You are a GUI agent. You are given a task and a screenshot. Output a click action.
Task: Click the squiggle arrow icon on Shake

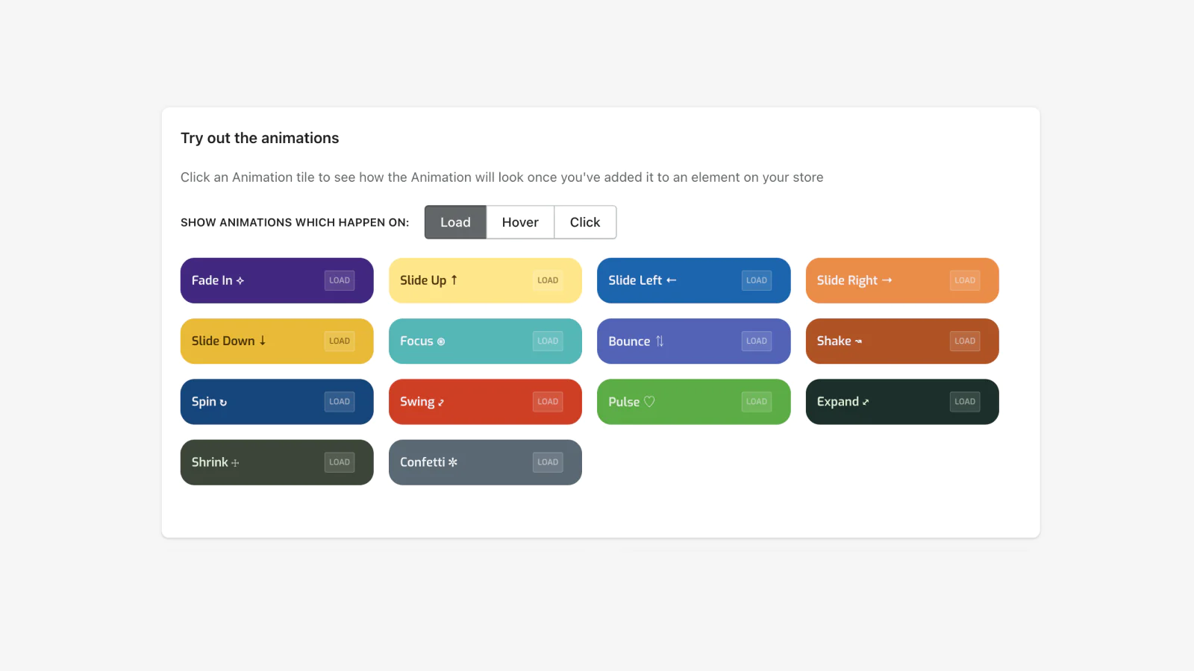point(858,341)
